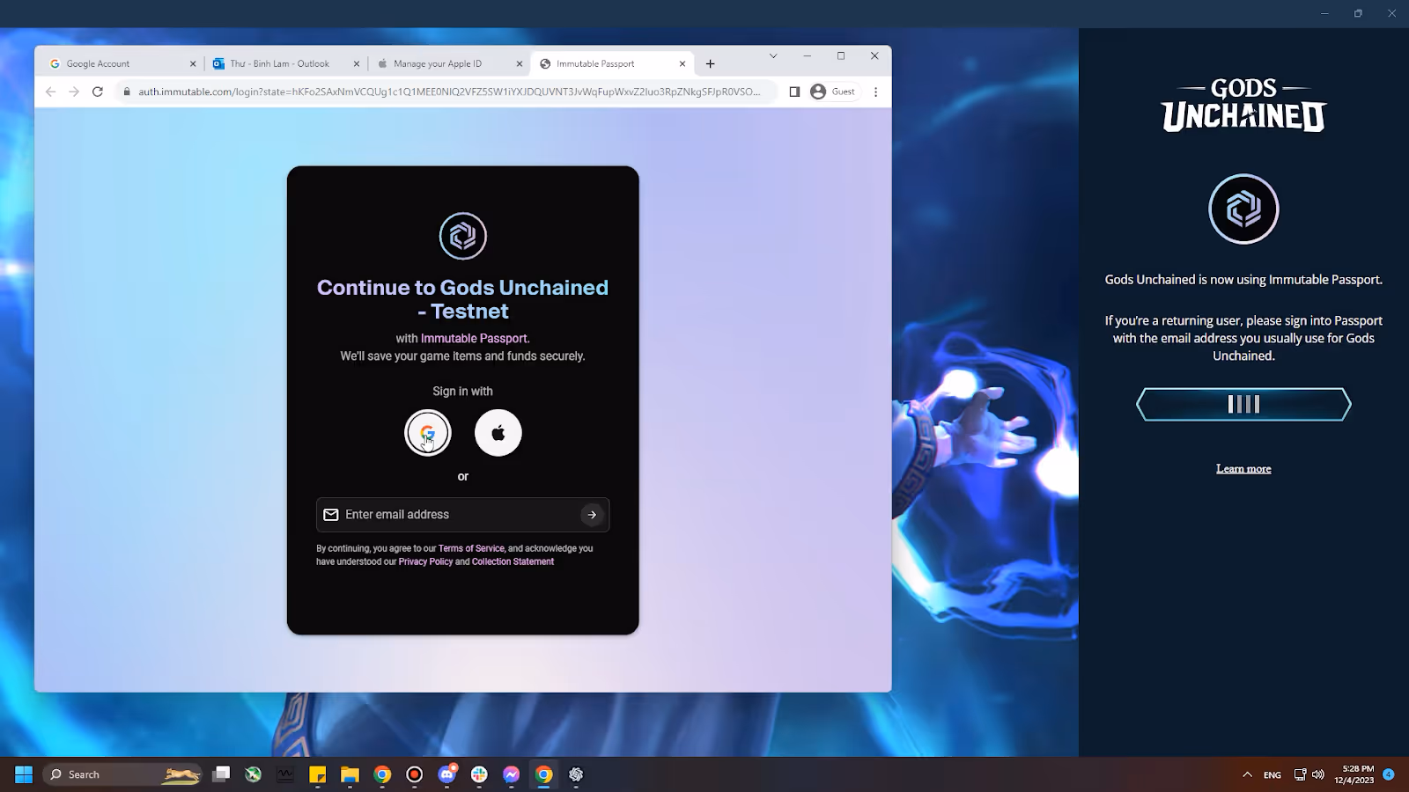Screen dimensions: 1409x792
Task: View site information via lock icon
Action: [127, 92]
